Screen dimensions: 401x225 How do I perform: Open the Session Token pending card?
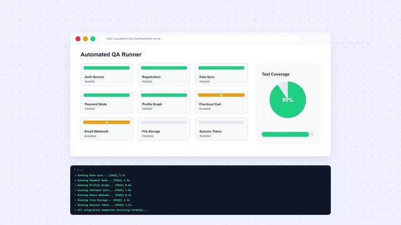[221, 129]
